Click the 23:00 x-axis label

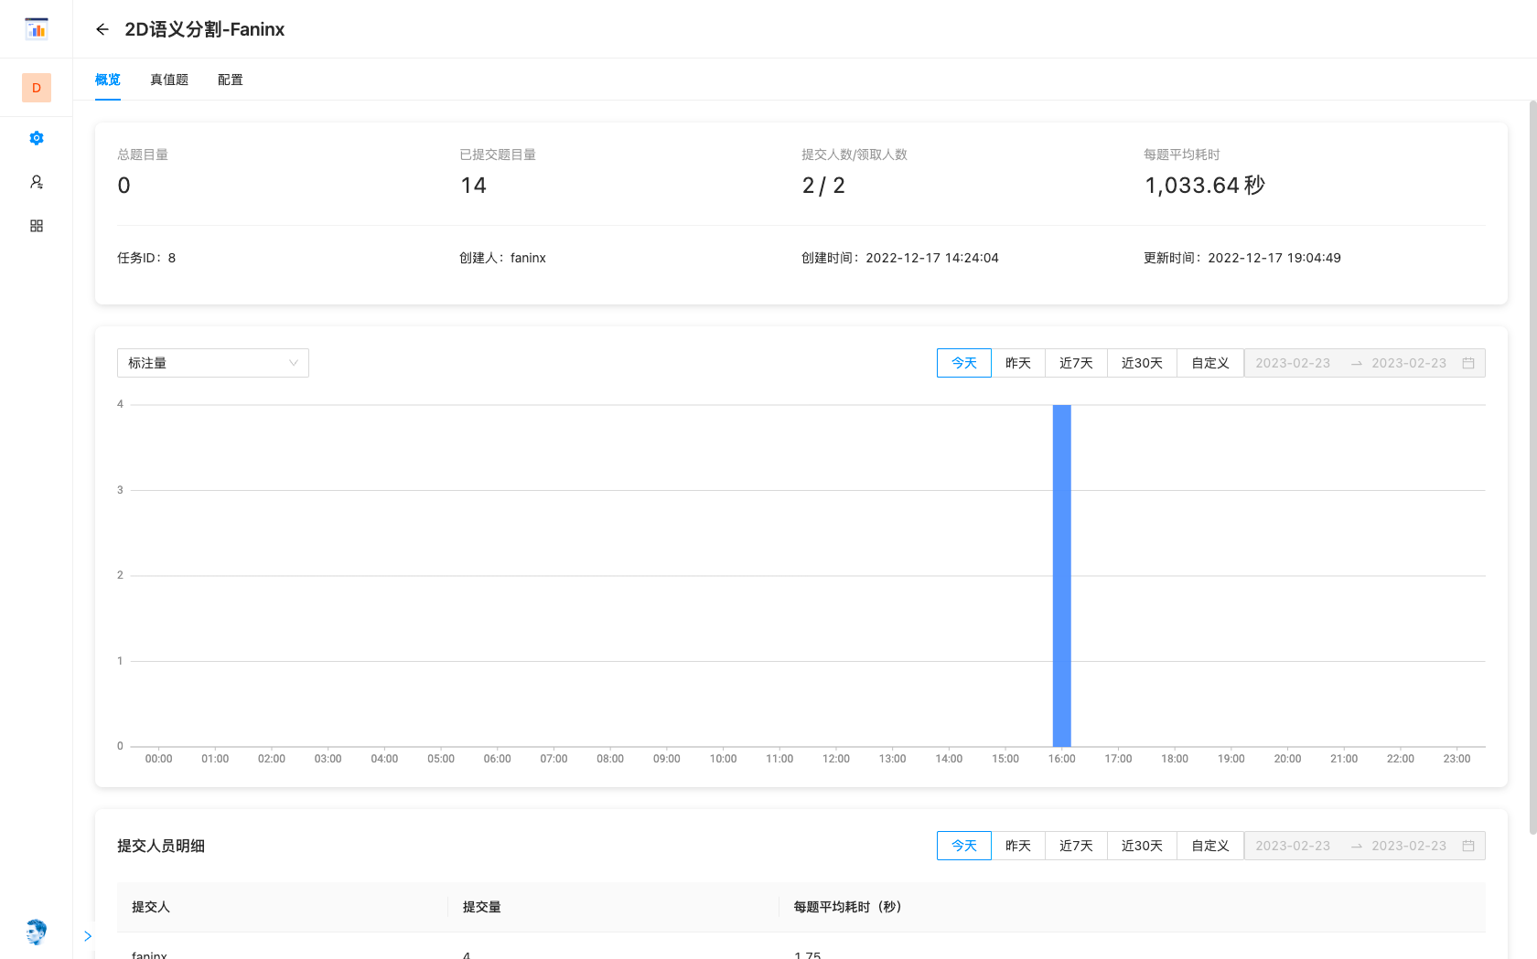[x=1456, y=759]
